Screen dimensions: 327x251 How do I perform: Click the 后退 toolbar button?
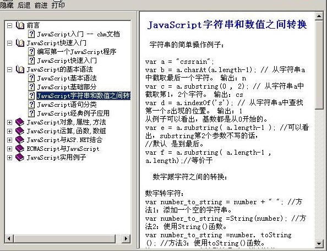24,5
